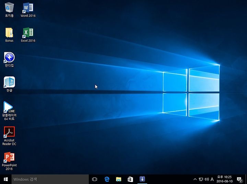Image resolution: width=247 pixels, height=184 pixels.
Task: Click the Show Desktop strip at taskbar end
Action: click(246, 179)
